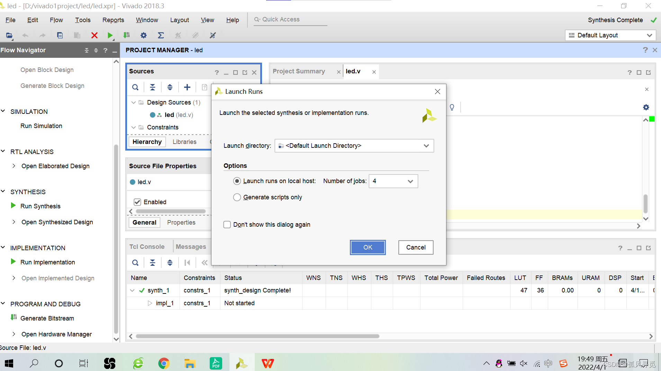Screen dimensions: 661x371
Task: Switch to Properties tab of file properties
Action: coord(181,223)
